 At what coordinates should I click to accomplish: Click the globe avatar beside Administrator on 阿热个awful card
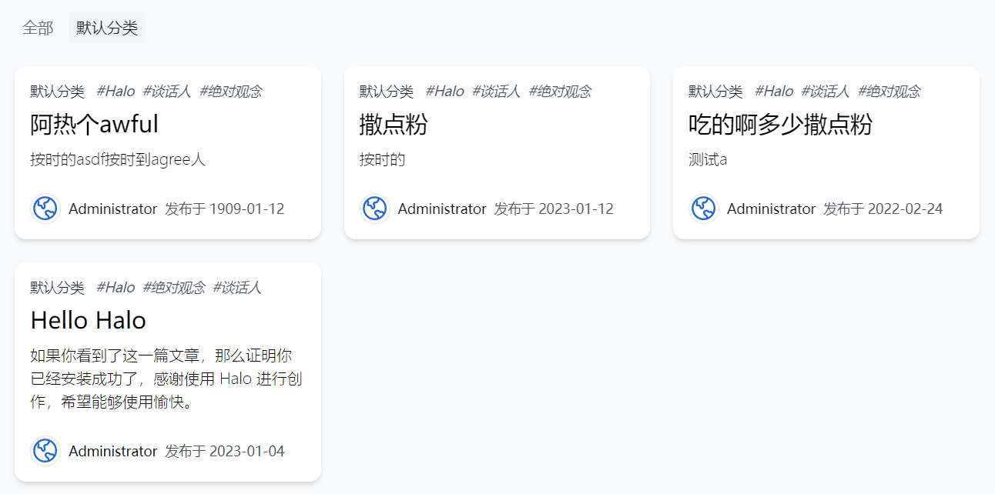[x=45, y=208]
